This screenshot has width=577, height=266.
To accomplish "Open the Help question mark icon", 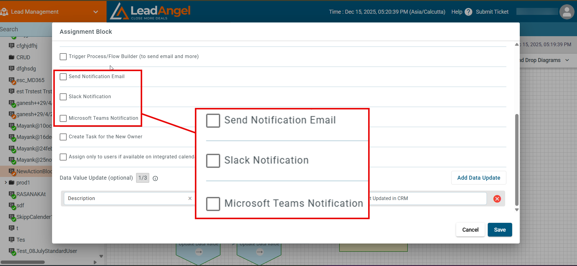I will [469, 12].
